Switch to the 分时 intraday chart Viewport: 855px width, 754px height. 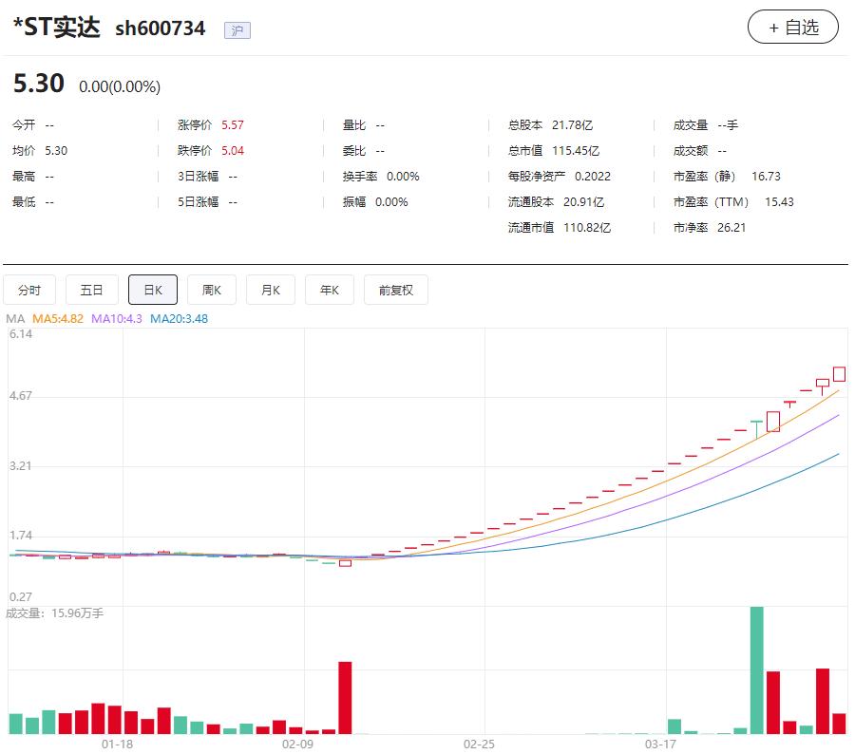click(29, 290)
